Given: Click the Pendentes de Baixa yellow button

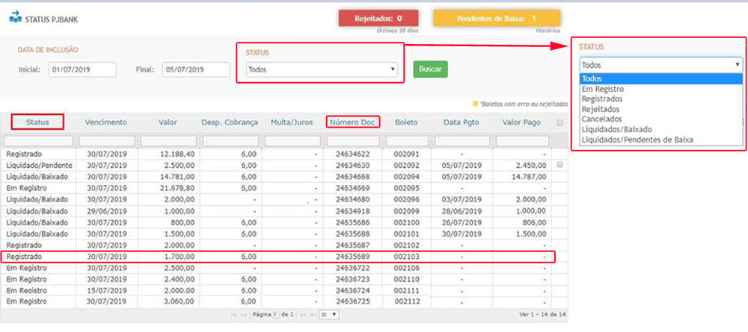Looking at the screenshot, I should [496, 18].
